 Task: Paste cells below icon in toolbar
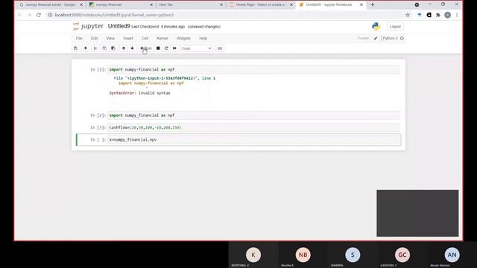tap(113, 48)
